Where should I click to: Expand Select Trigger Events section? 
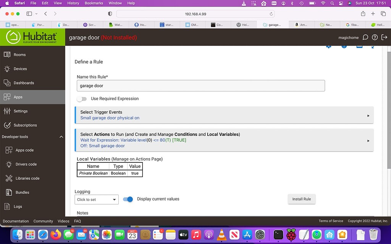pyautogui.click(x=224, y=115)
